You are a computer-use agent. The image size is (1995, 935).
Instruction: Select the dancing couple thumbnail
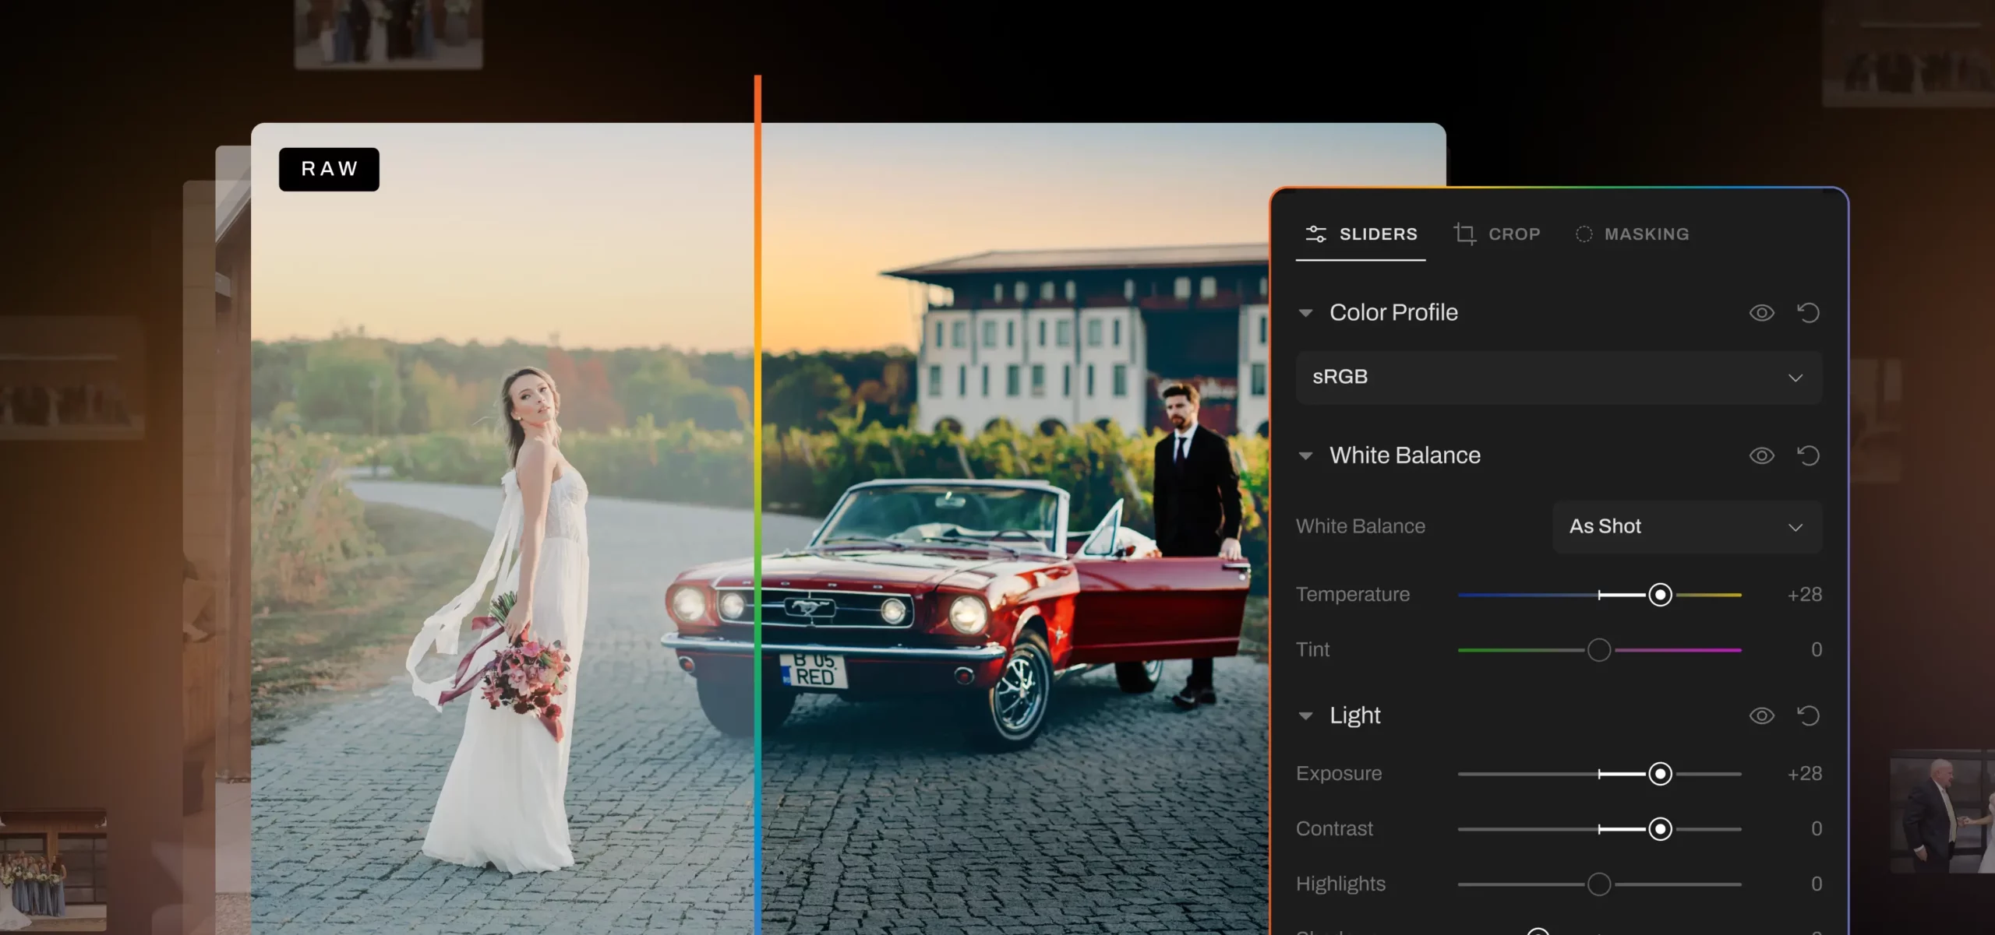[x=1942, y=811]
